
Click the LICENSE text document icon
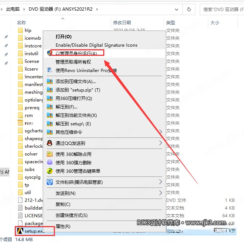pyautogui.click(x=20, y=215)
